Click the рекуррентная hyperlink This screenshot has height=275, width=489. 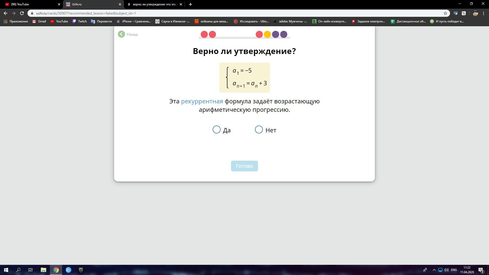(x=201, y=101)
